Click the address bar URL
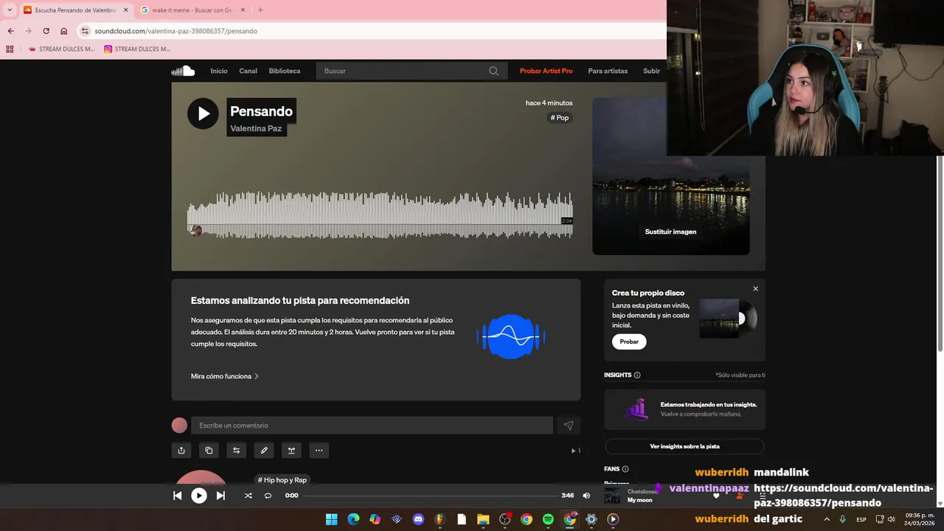944x531 pixels. point(176,31)
